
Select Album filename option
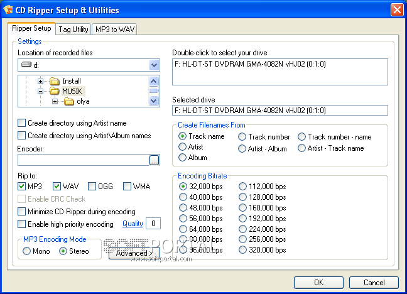[x=183, y=158]
